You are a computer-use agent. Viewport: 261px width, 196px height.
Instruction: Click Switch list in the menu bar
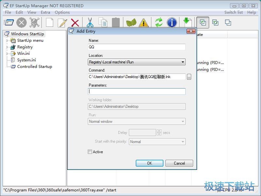234,12
